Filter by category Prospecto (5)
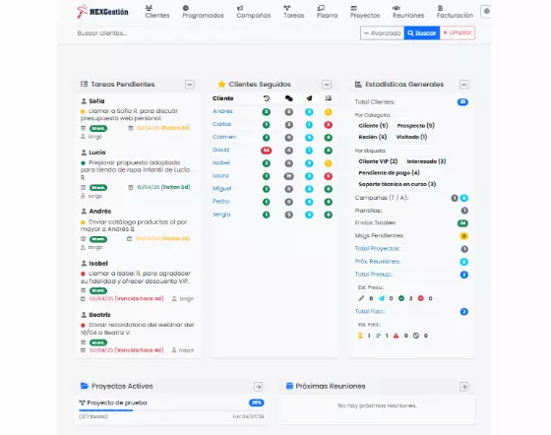 tap(415, 125)
